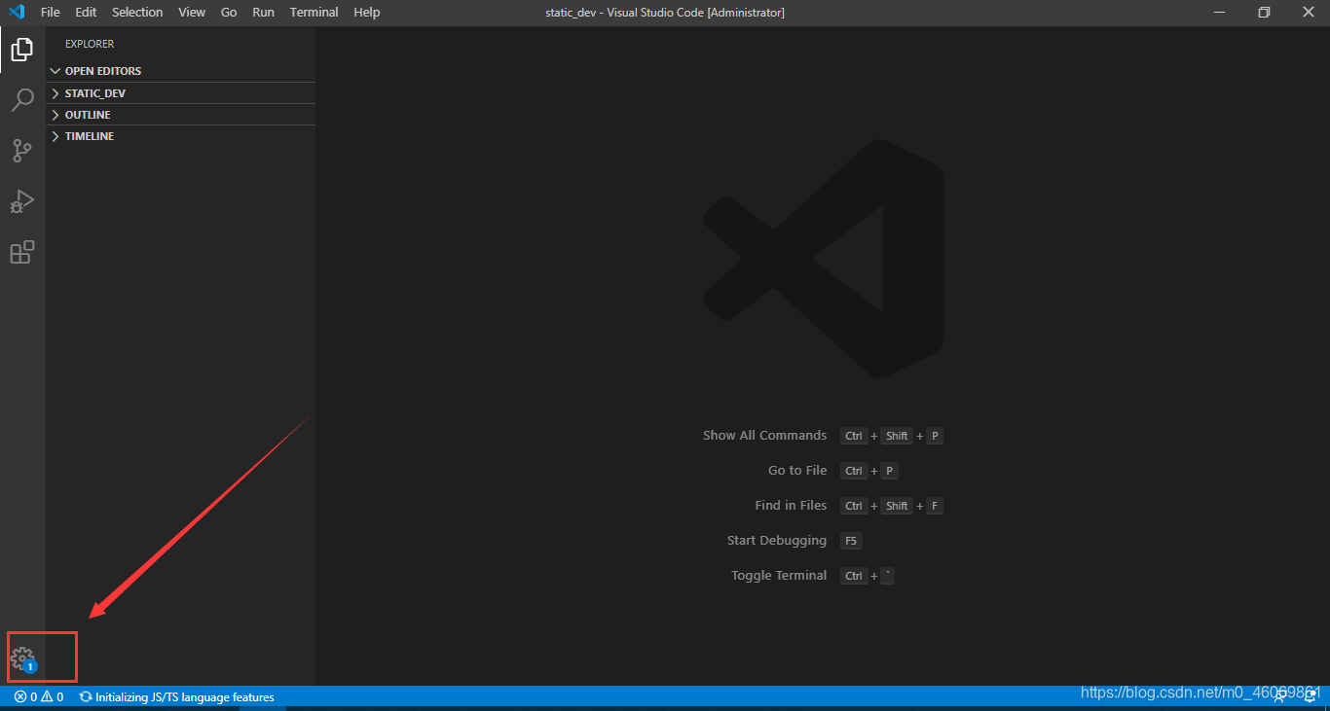
Task: Open the Source Control view
Action: 22,150
